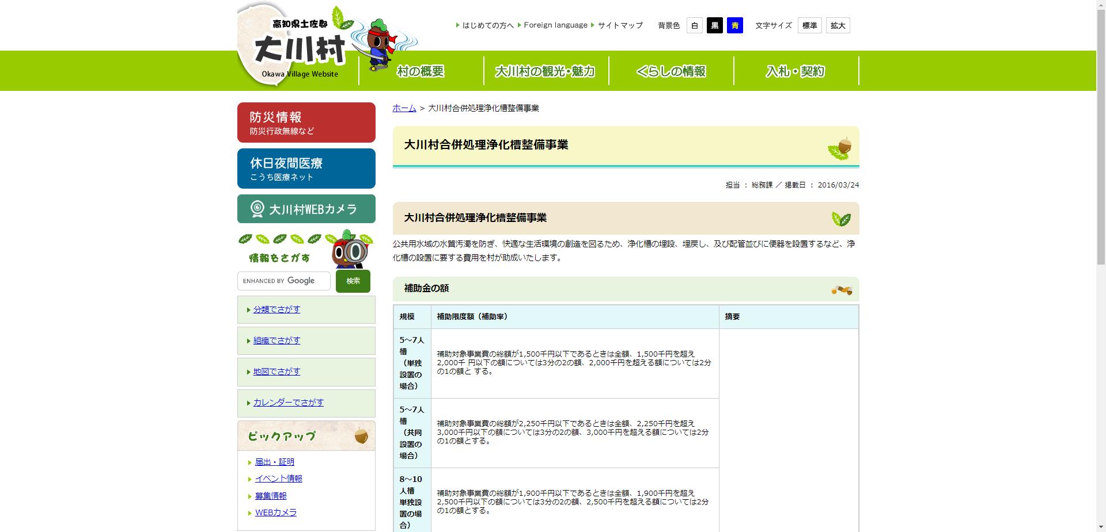Expand 組織でさがす organization search

(x=276, y=340)
